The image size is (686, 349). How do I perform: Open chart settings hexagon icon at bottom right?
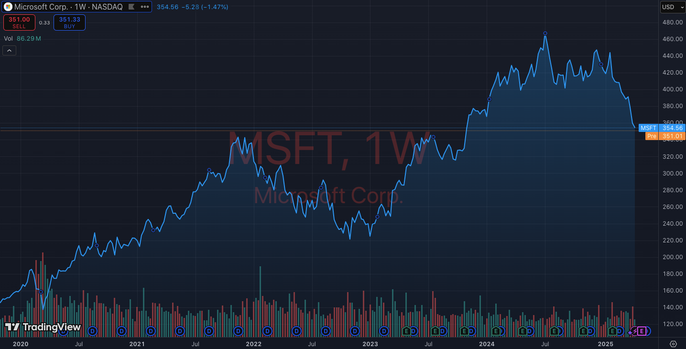pyautogui.click(x=673, y=344)
